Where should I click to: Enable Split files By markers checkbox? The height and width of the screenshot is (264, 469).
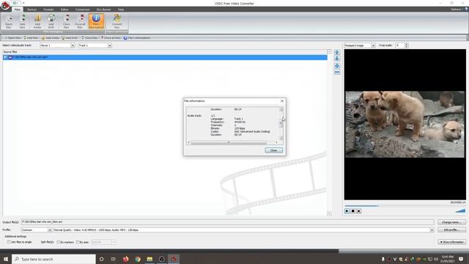pos(59,242)
